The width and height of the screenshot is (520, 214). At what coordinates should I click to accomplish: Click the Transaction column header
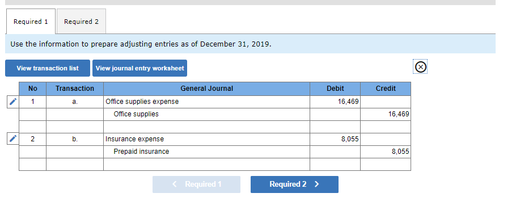(75, 89)
